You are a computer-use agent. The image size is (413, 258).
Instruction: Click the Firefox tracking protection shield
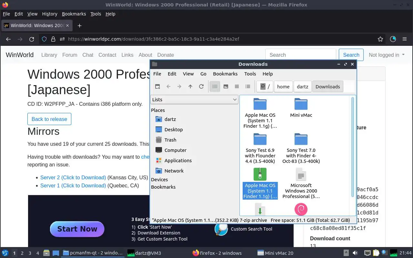(x=44, y=39)
